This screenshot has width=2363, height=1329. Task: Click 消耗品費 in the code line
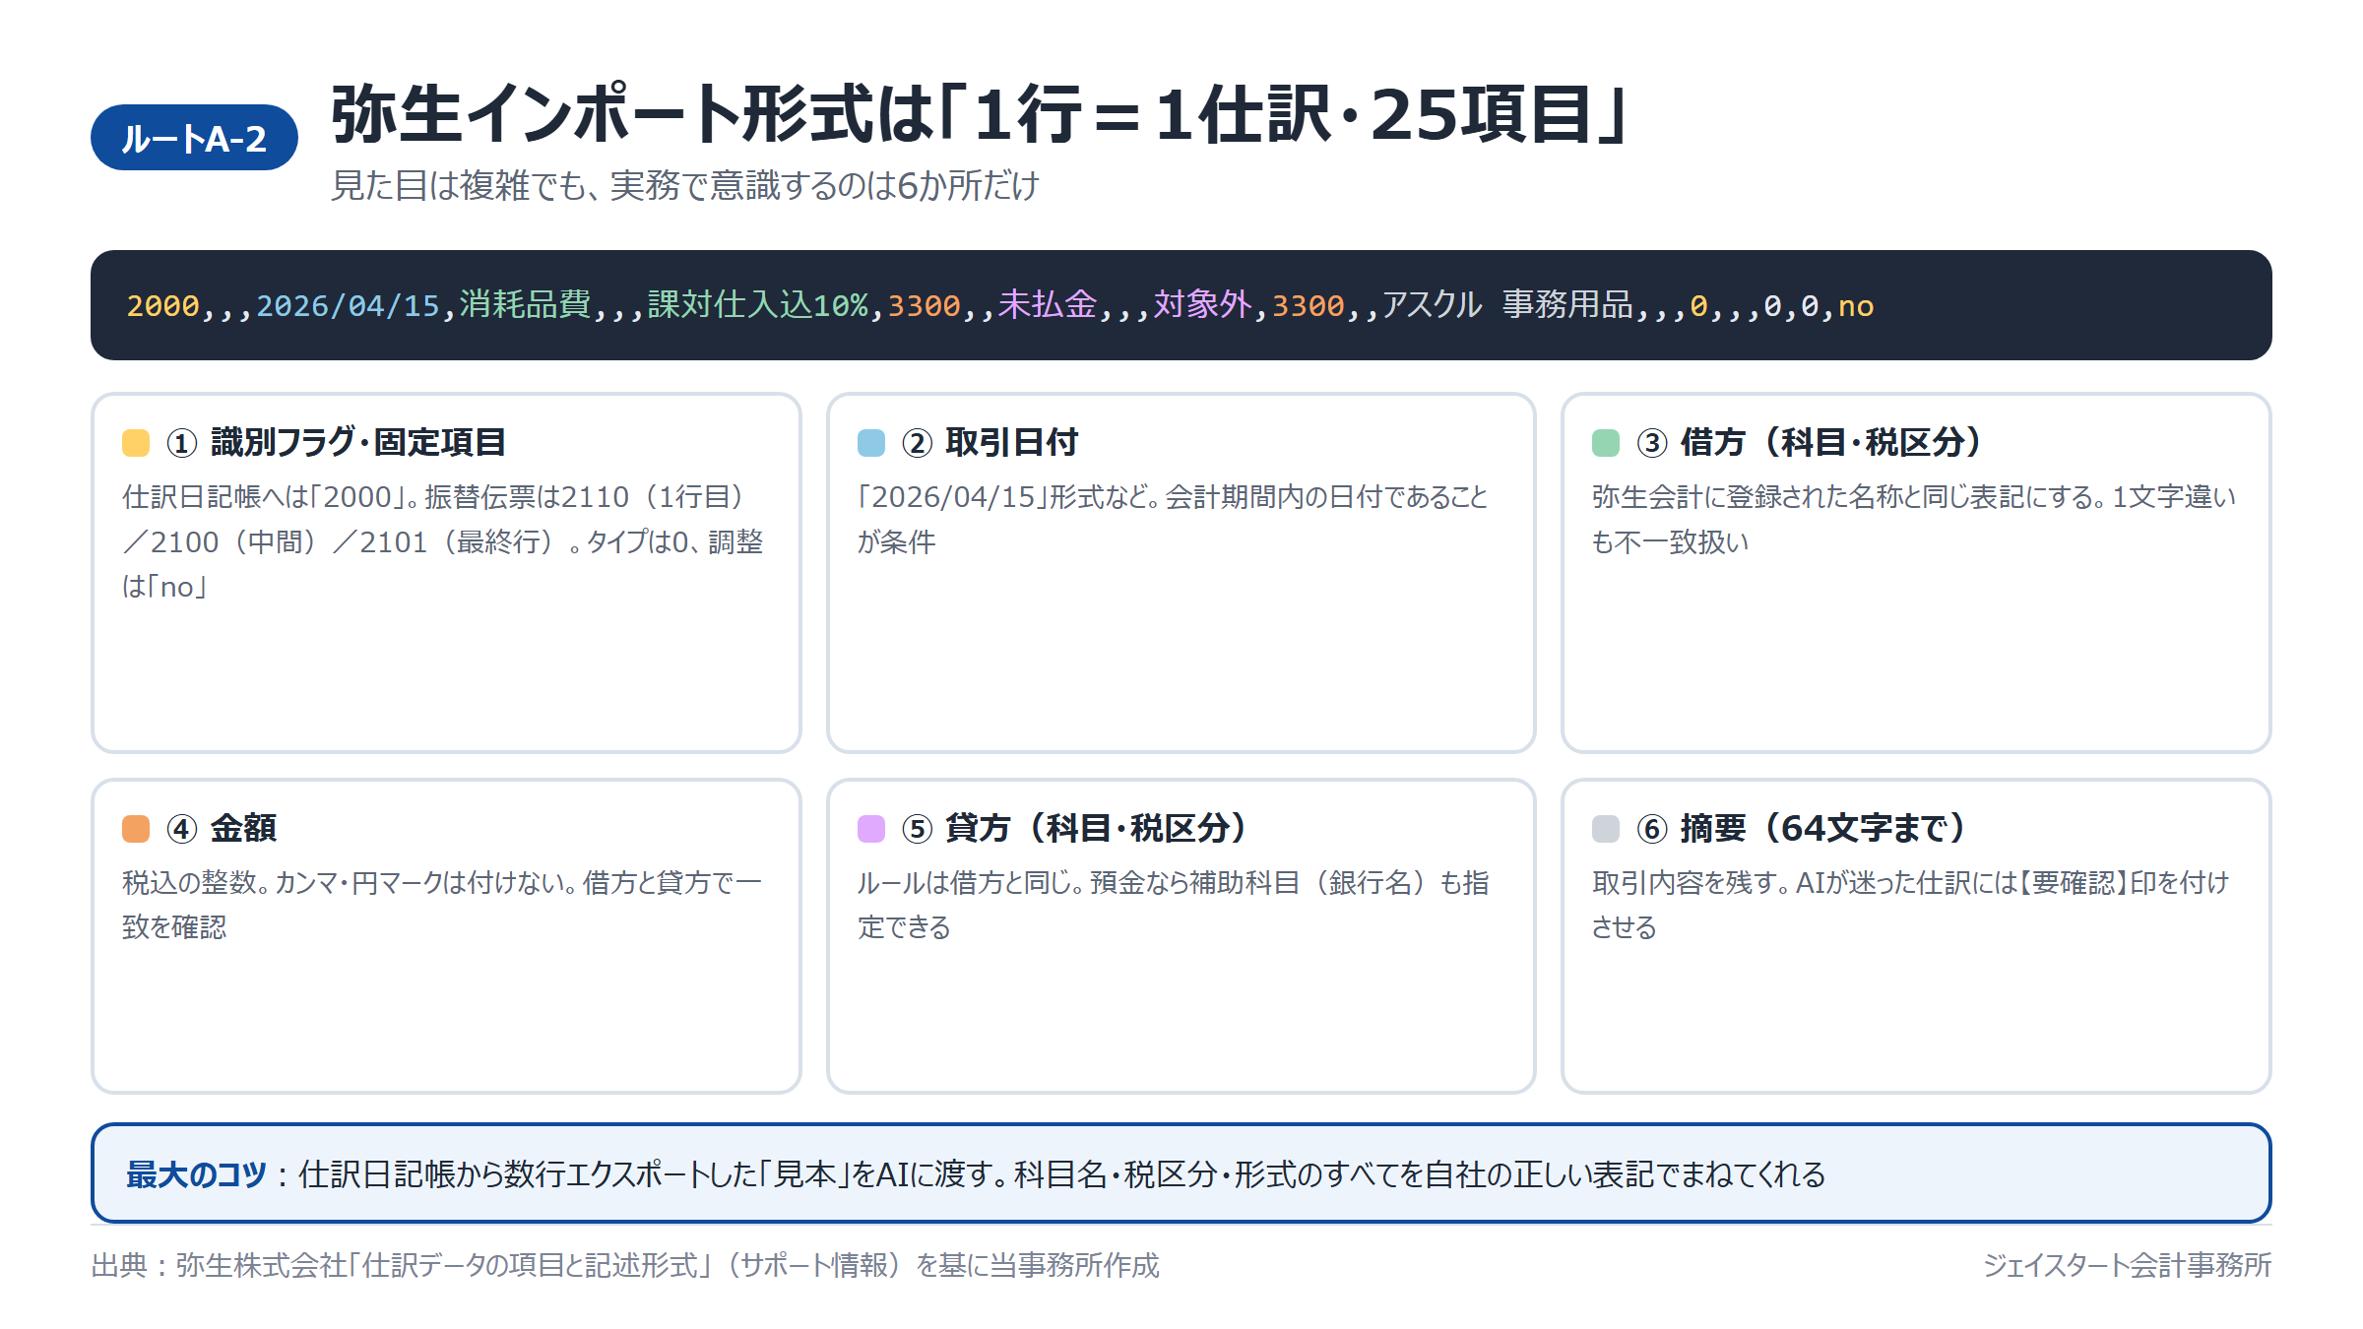click(x=525, y=305)
